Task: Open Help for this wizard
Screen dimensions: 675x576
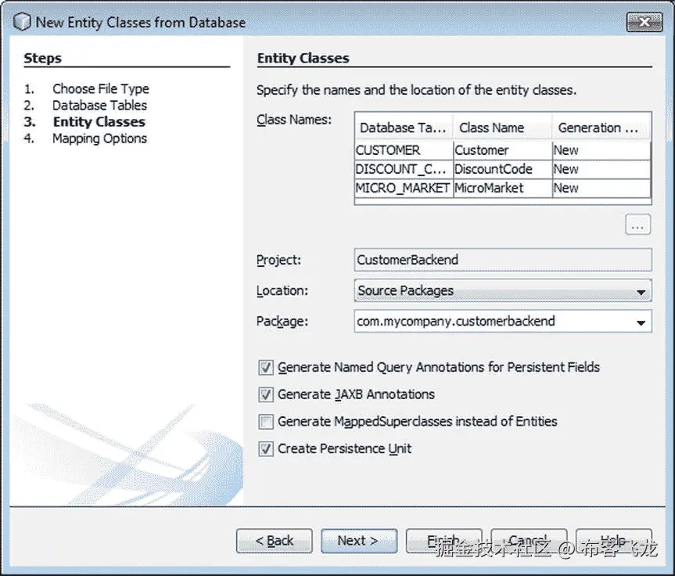Action: tap(614, 541)
